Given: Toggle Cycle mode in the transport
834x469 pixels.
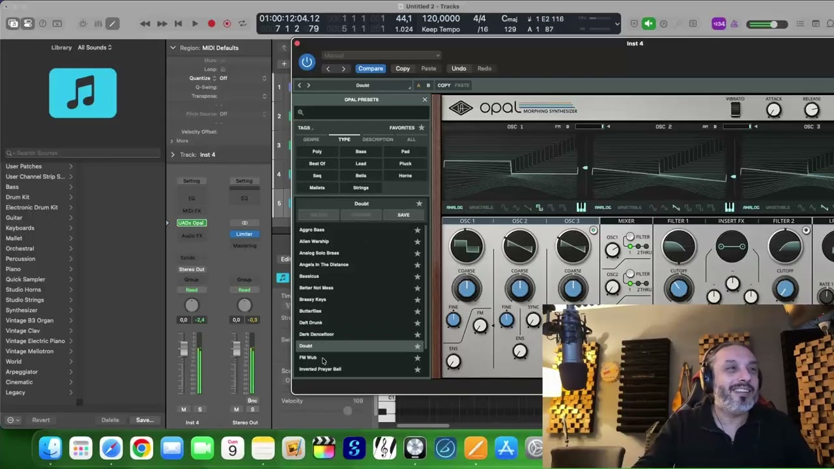Looking at the screenshot, I should tap(242, 24).
